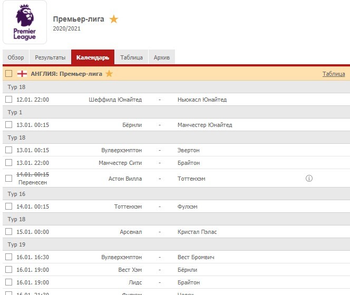
Task: Click the 15.01. 00:00 match time
Action: 33,232
